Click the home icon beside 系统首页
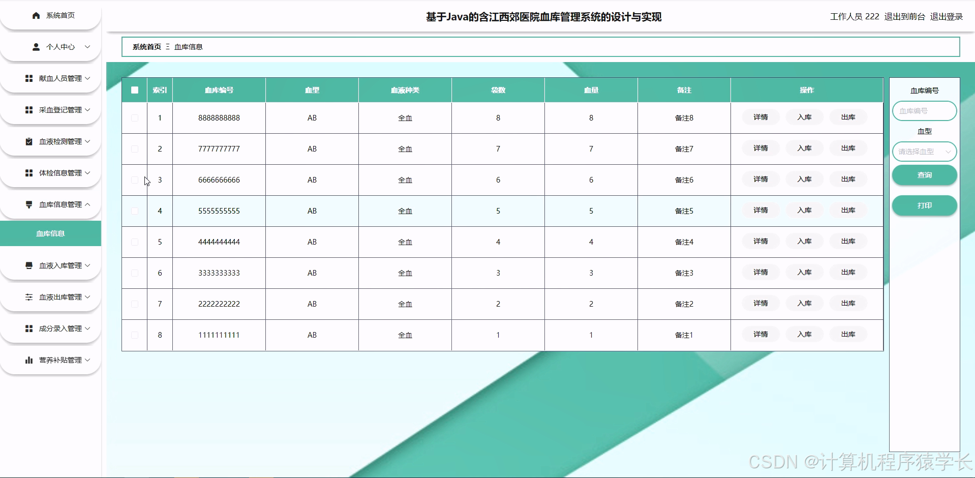The height and width of the screenshot is (478, 975). [x=36, y=16]
